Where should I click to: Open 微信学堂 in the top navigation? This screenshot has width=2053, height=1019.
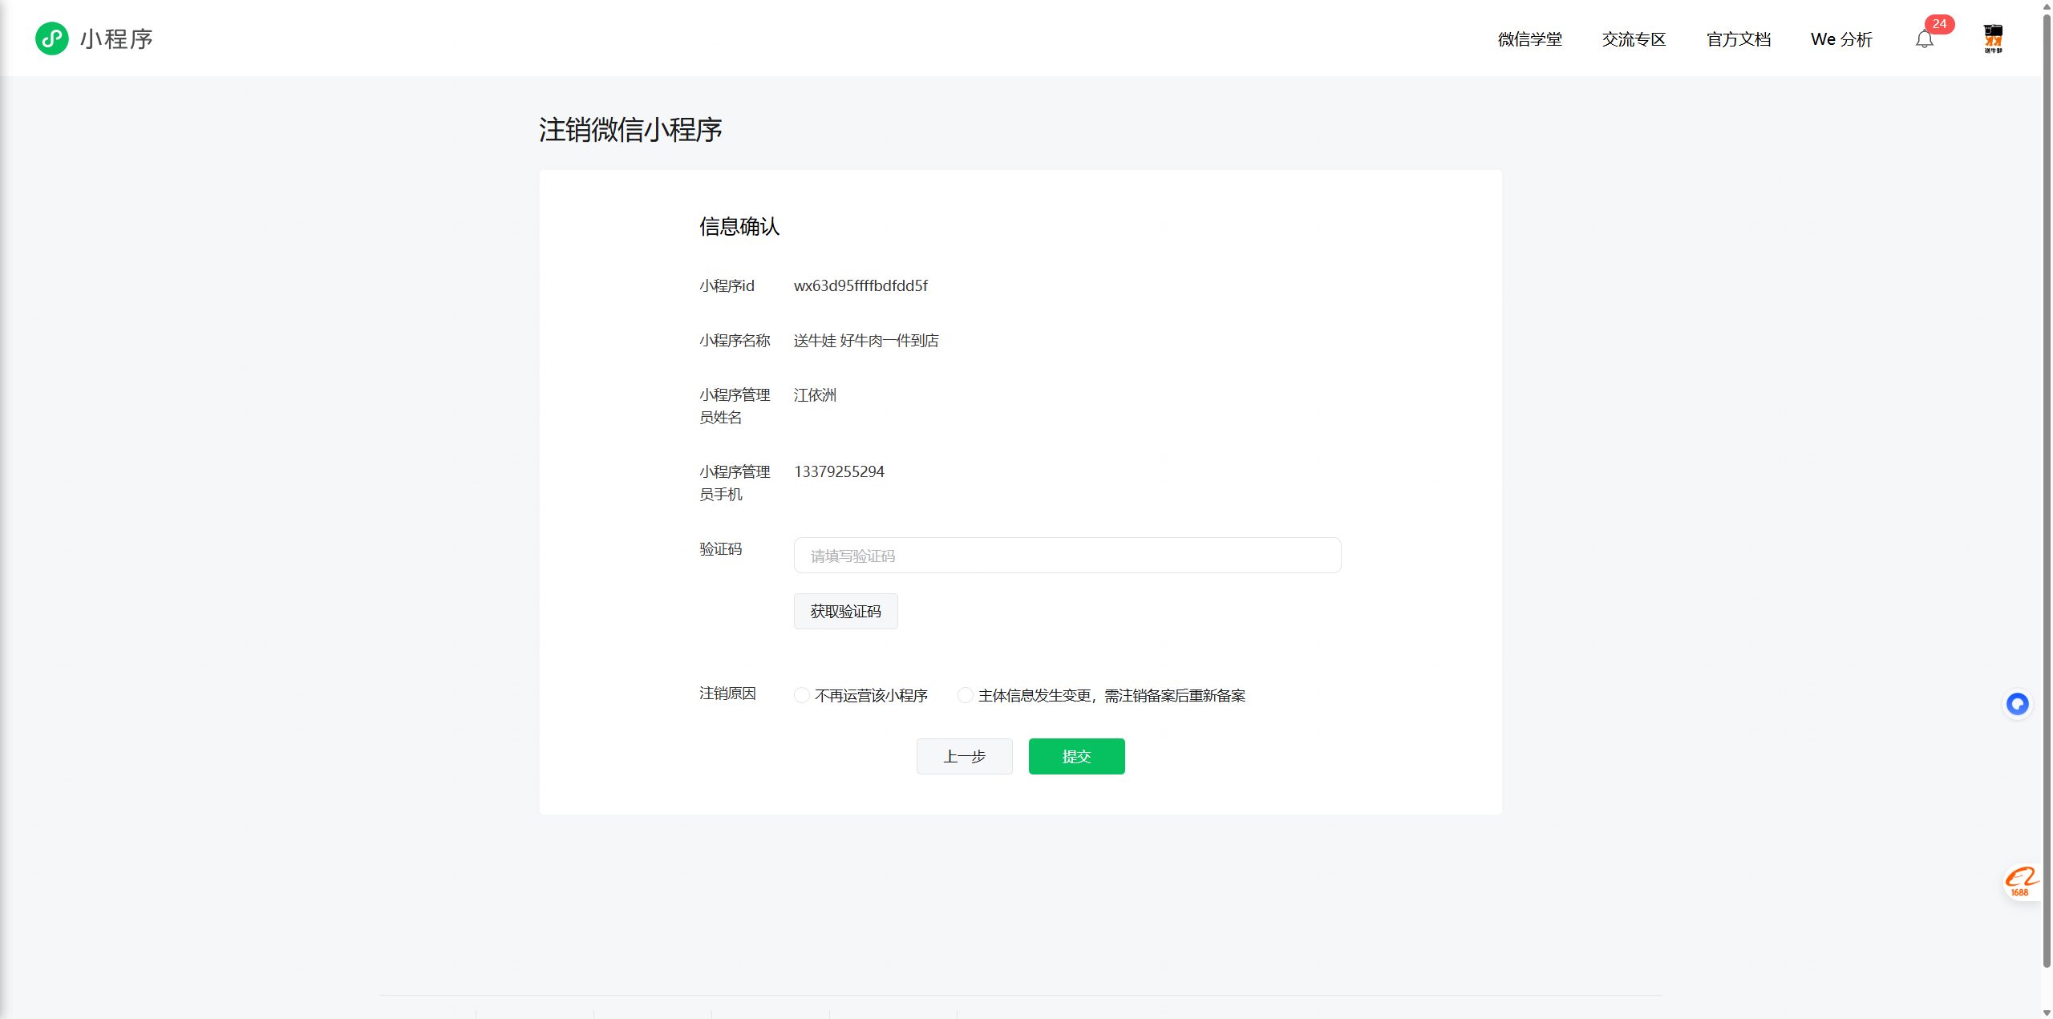tap(1529, 39)
